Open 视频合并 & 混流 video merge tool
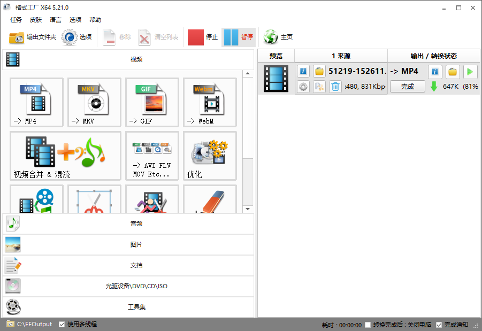482x331 pixels. coord(65,156)
